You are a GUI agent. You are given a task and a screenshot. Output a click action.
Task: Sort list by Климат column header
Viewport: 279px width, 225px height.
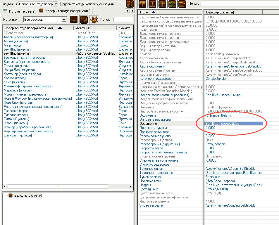125,28
